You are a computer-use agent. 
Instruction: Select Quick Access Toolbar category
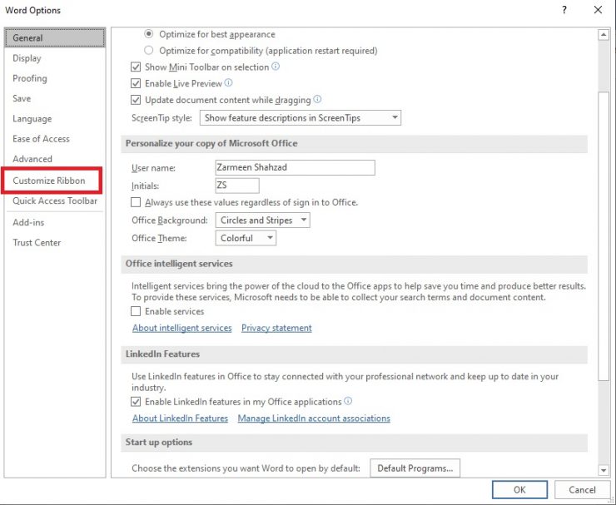55,201
